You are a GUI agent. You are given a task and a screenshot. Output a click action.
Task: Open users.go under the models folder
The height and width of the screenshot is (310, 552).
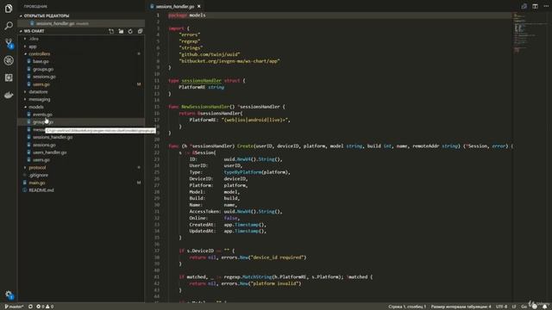point(41,160)
